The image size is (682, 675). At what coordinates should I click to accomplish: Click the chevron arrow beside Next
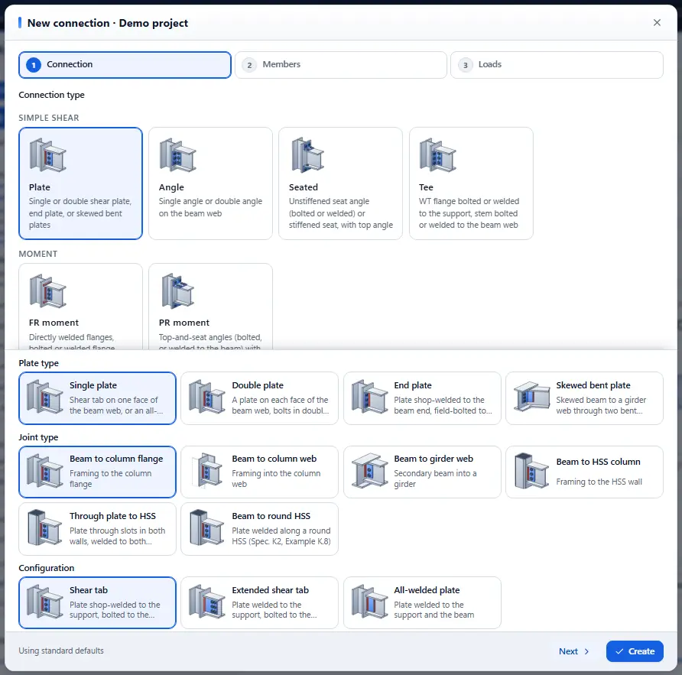586,651
